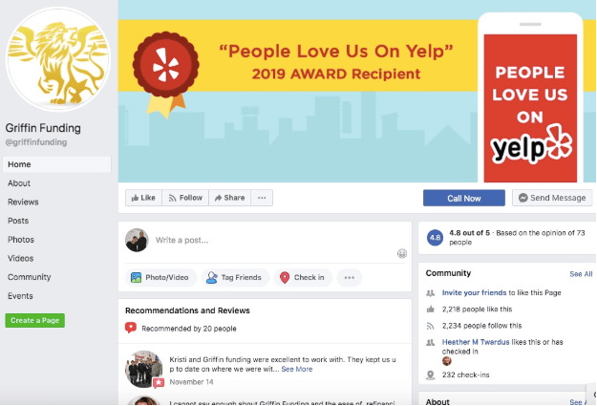Expand more post options ellipsis
Viewport: 597px width, 406px height.
point(350,278)
